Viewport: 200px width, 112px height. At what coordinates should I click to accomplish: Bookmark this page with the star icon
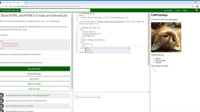point(193,6)
